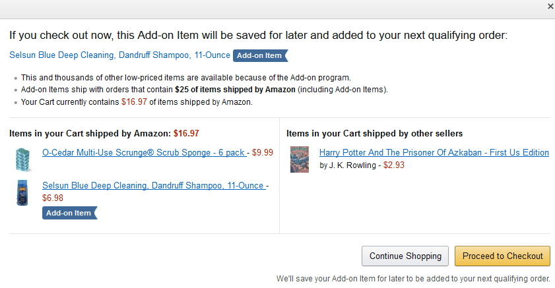Open underlined Selsun Blue shampoo link in cart list

[154, 186]
